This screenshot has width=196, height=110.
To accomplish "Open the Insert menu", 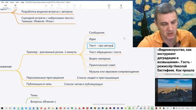I will [12, 2].
